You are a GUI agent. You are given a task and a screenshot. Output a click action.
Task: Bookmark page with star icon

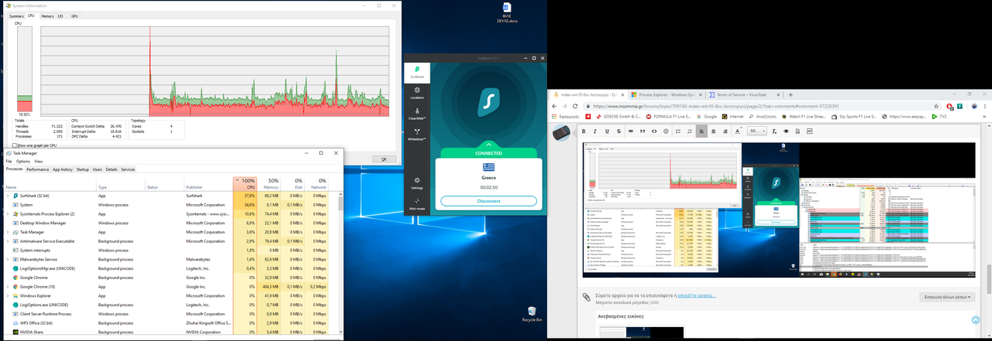(x=936, y=106)
